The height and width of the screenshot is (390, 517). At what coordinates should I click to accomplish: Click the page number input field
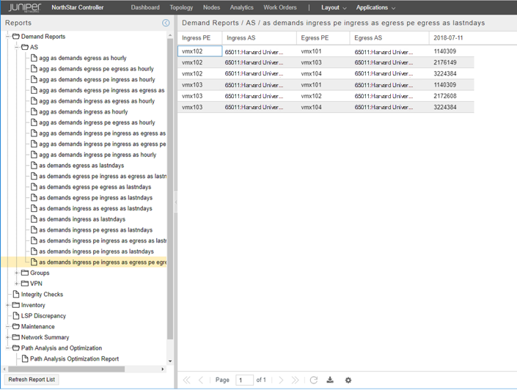point(244,380)
